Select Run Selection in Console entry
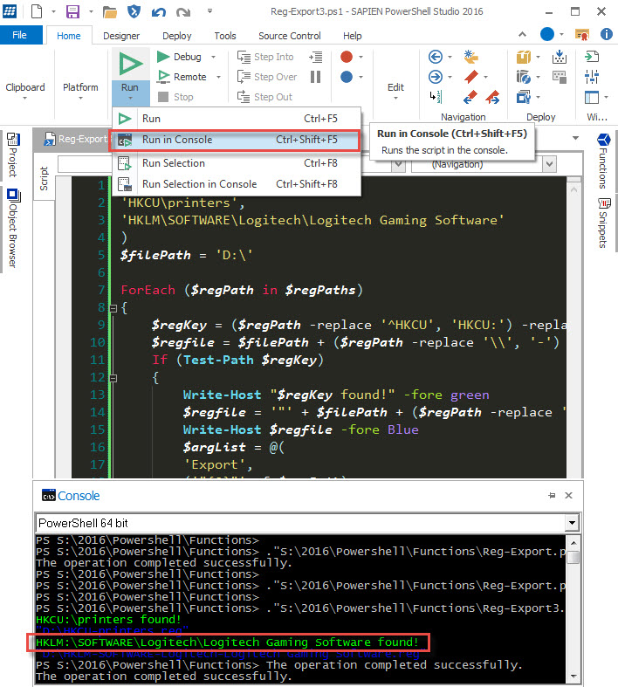This screenshot has height=687, width=618. (237, 184)
